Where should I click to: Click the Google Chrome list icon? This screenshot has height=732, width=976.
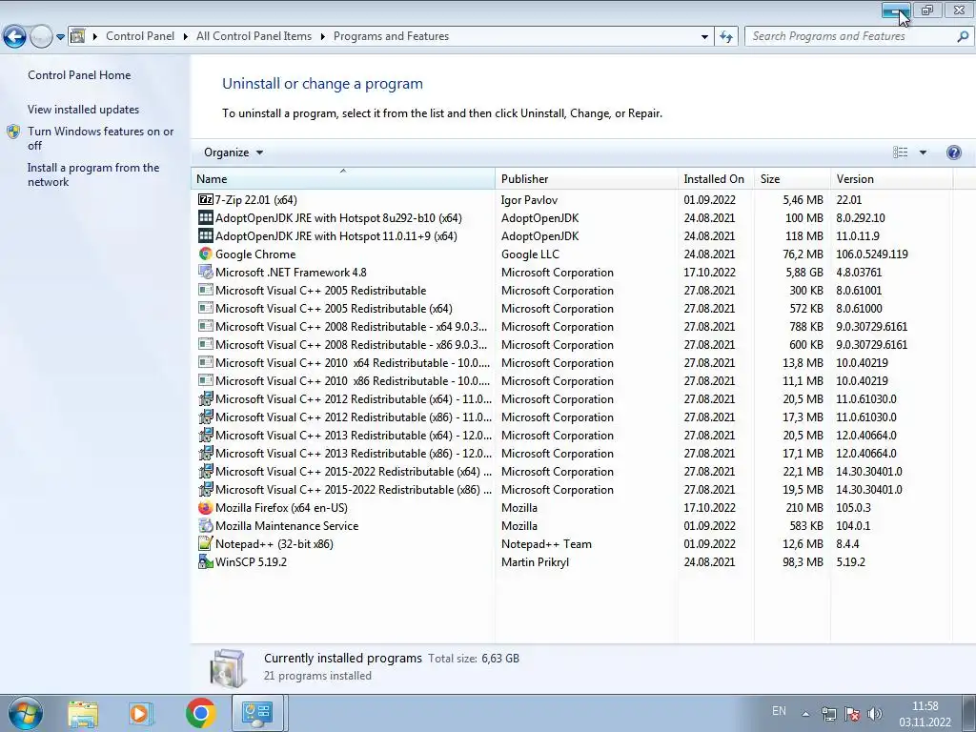pyautogui.click(x=206, y=254)
